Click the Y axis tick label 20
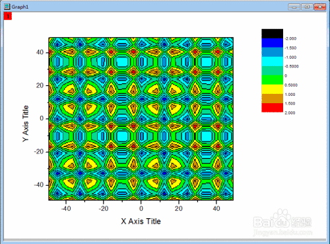 click(40, 85)
